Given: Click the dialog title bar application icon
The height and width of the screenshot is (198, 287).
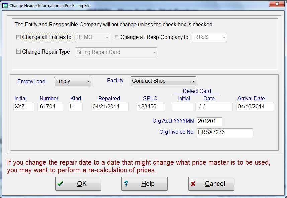Looking at the screenshot, I should pyautogui.click(x=5, y=5).
